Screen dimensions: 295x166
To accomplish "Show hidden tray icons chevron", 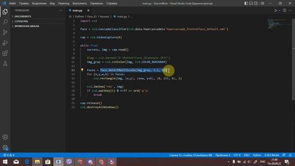I will pyautogui.click(x=229, y=162).
